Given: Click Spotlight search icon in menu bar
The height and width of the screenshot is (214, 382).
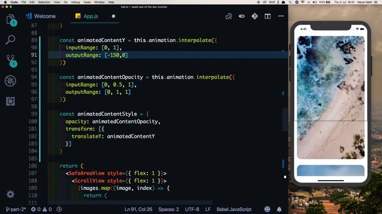Looking at the screenshot, I should click(x=290, y=2).
